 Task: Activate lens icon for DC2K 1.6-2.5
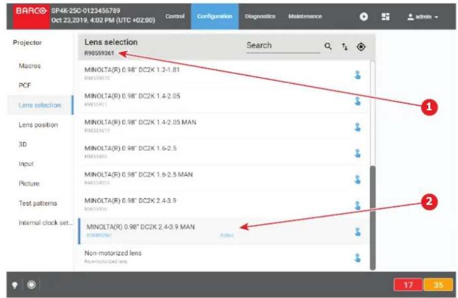tap(358, 153)
